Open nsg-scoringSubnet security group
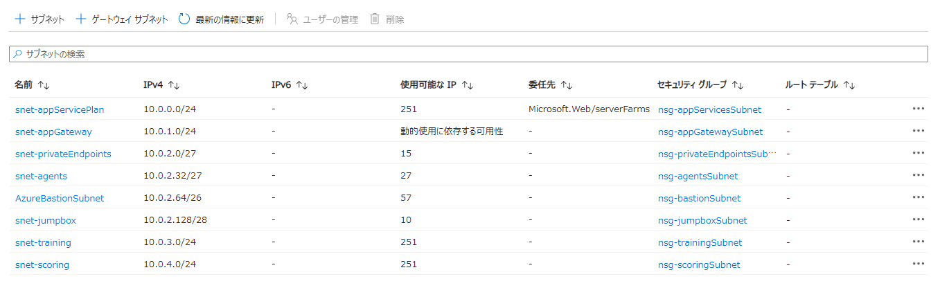 click(699, 264)
